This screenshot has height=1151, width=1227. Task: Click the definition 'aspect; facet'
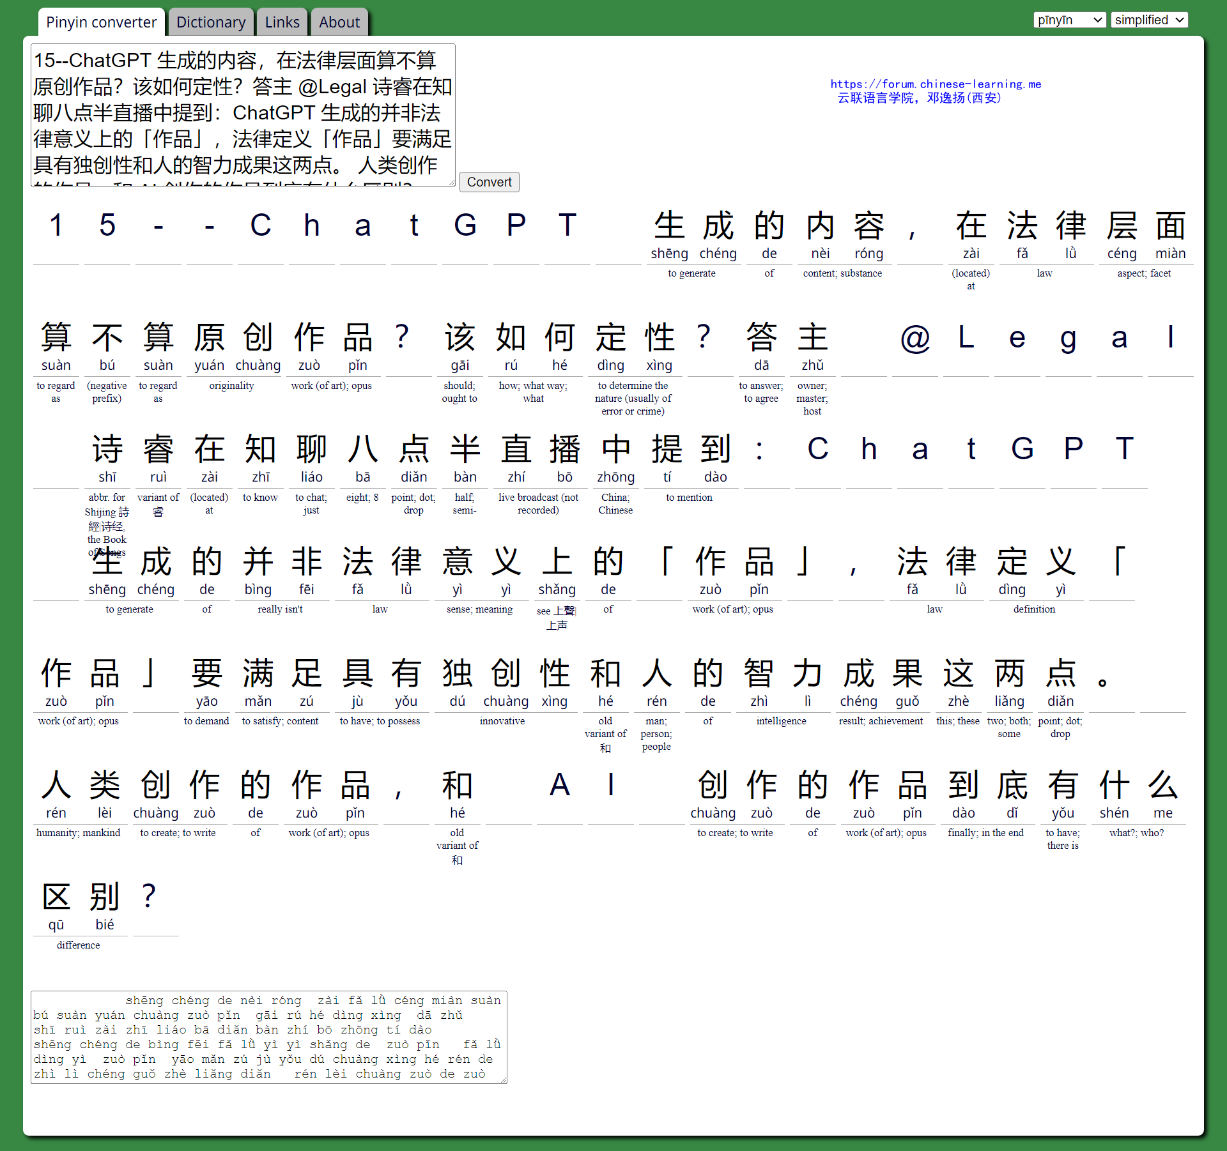coord(1144,273)
